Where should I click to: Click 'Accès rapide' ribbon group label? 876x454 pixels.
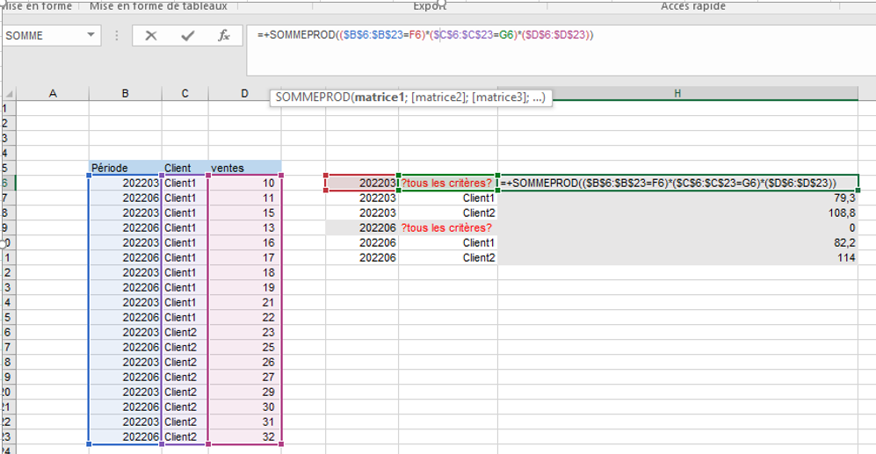point(692,6)
